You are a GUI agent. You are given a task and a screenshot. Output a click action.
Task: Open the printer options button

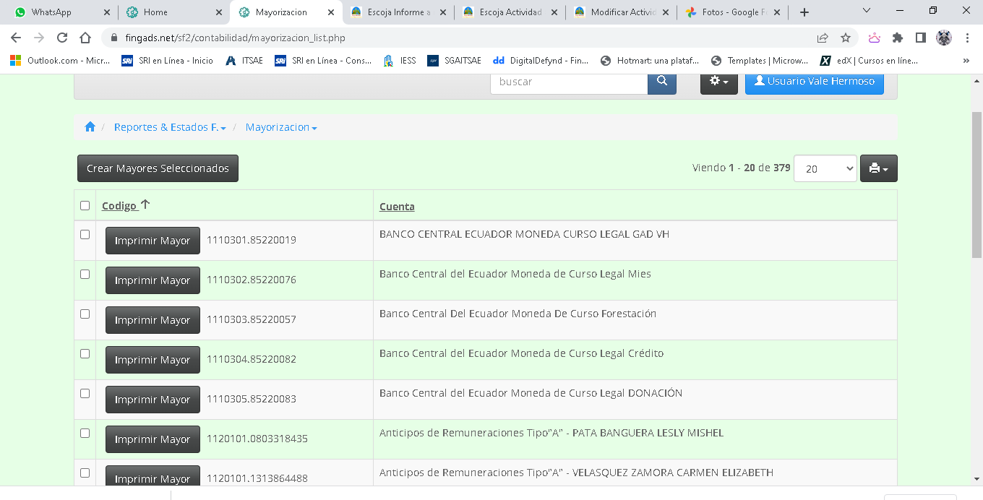click(x=878, y=168)
